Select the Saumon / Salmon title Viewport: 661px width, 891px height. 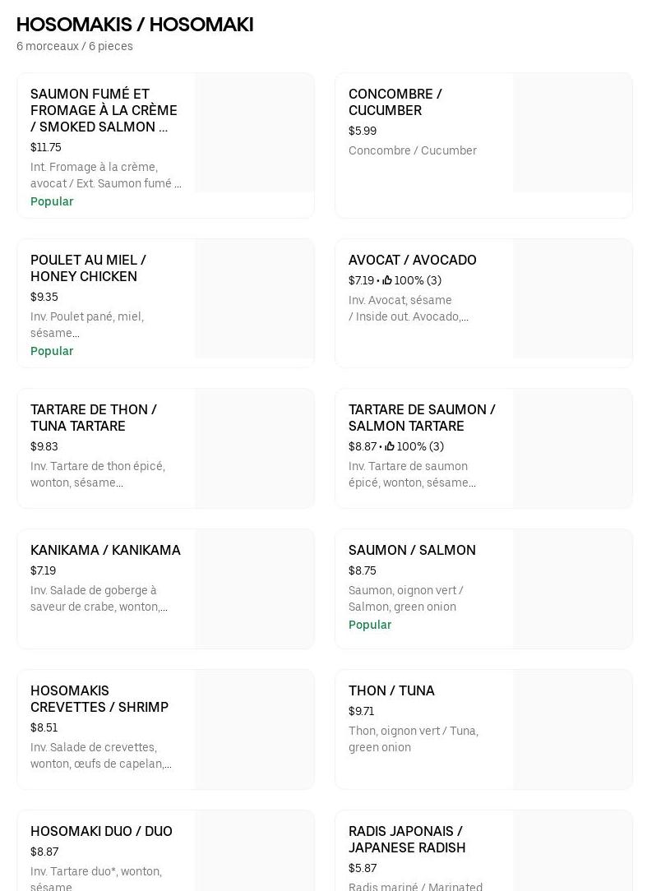click(412, 550)
